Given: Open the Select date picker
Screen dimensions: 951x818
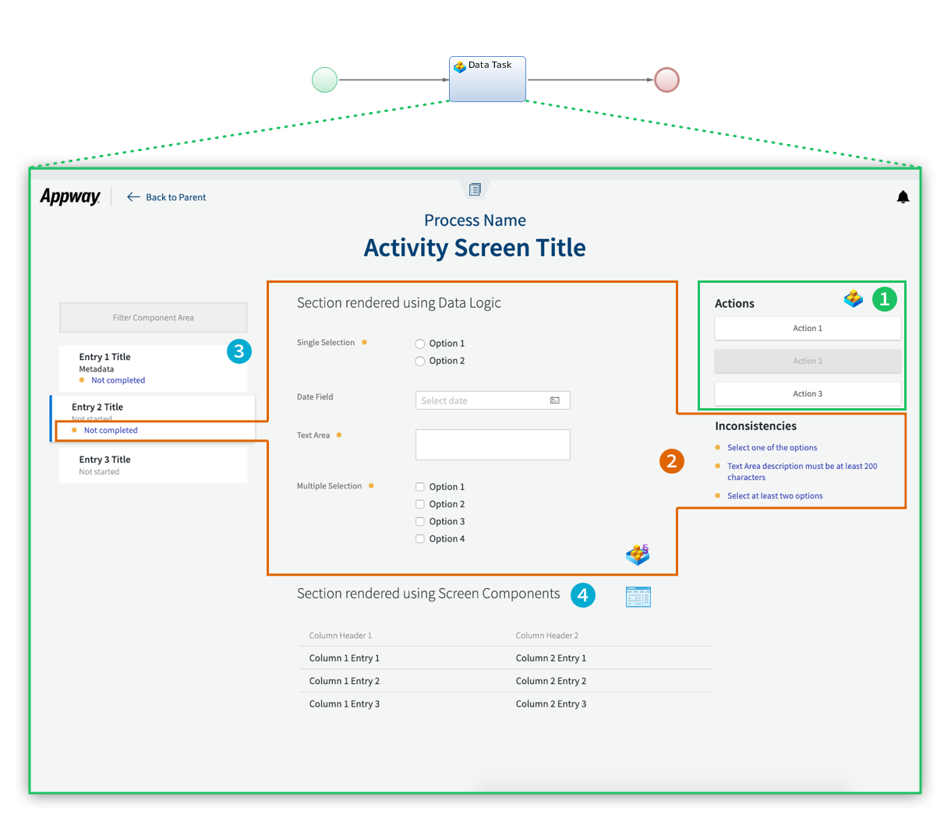Looking at the screenshot, I should click(x=483, y=400).
